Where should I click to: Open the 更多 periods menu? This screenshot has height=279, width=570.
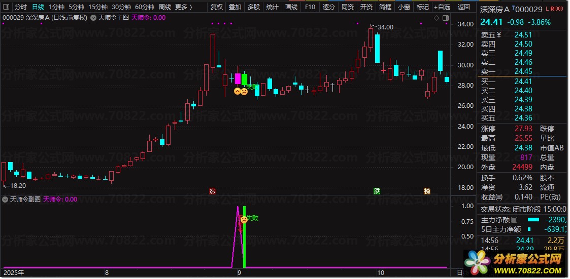click(183, 7)
